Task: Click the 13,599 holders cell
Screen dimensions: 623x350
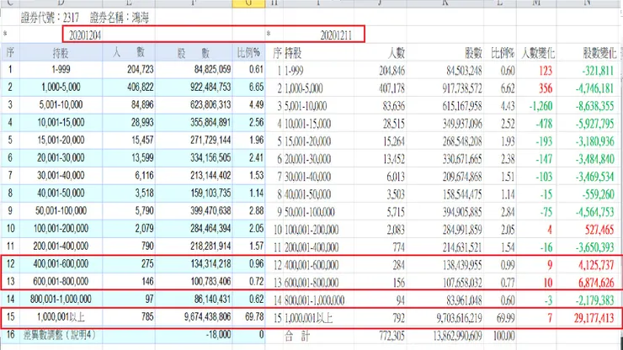Action: (x=142, y=157)
